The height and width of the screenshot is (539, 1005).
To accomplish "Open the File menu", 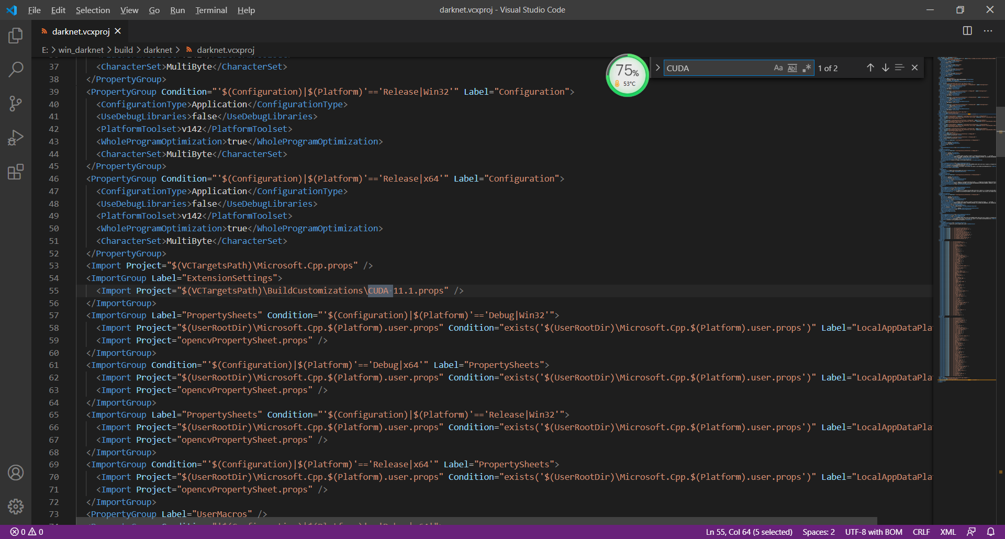I will coord(34,10).
